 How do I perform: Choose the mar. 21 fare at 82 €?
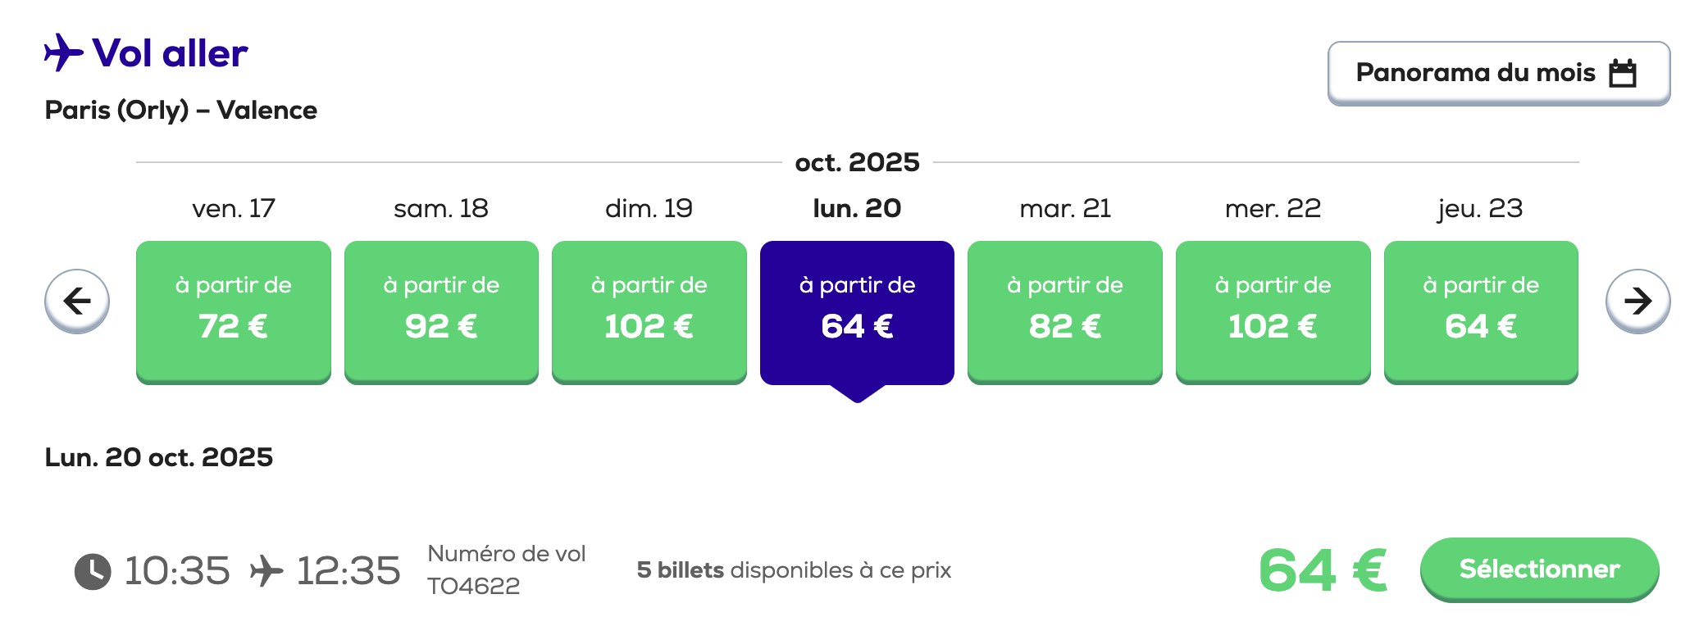coord(1065,311)
